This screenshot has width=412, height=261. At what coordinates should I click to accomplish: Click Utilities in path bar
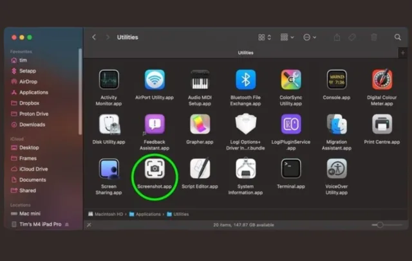click(x=178, y=214)
